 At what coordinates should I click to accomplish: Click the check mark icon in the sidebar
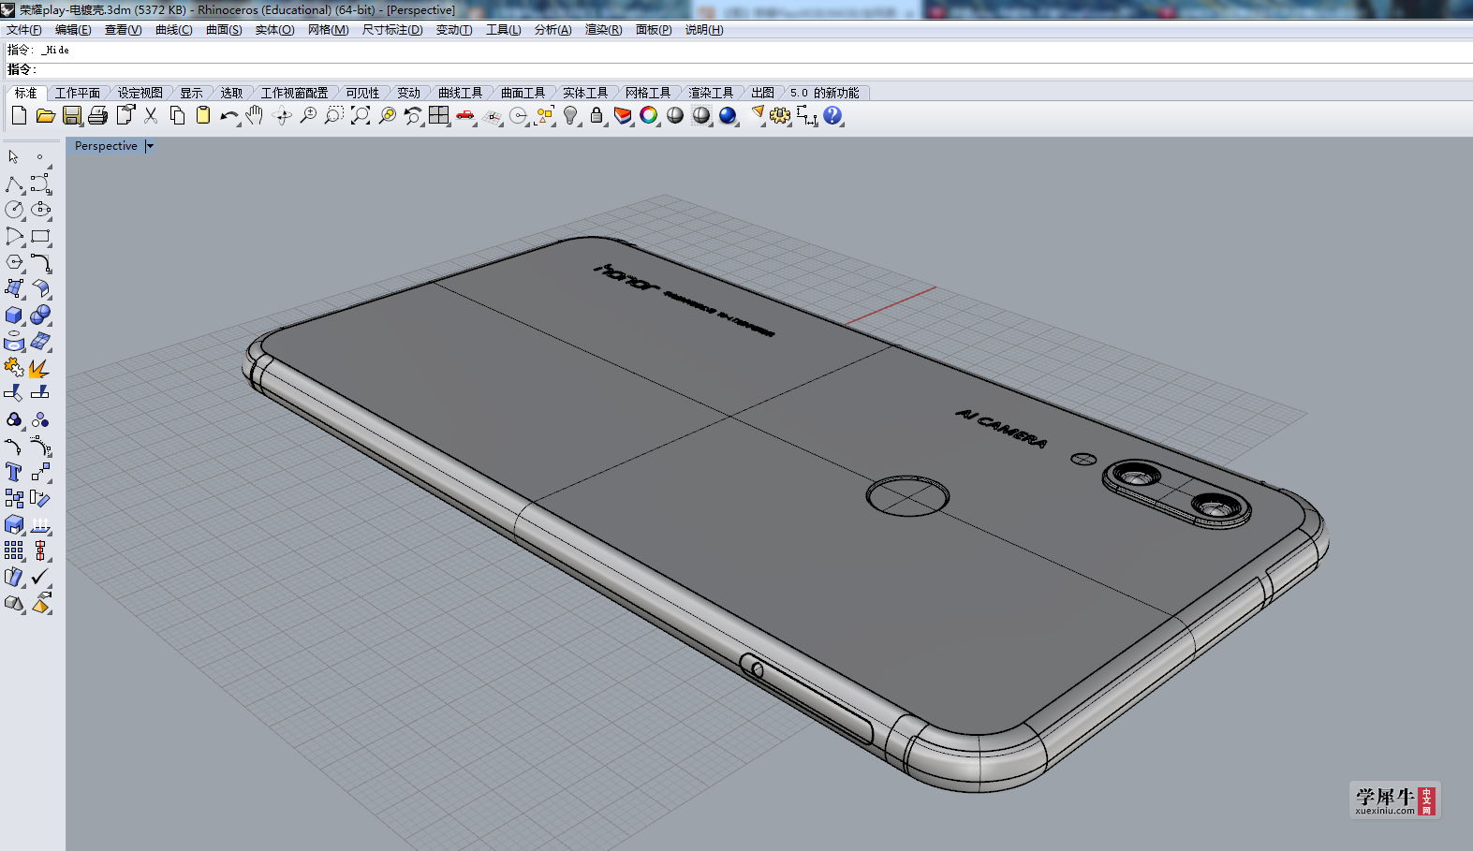coord(40,577)
